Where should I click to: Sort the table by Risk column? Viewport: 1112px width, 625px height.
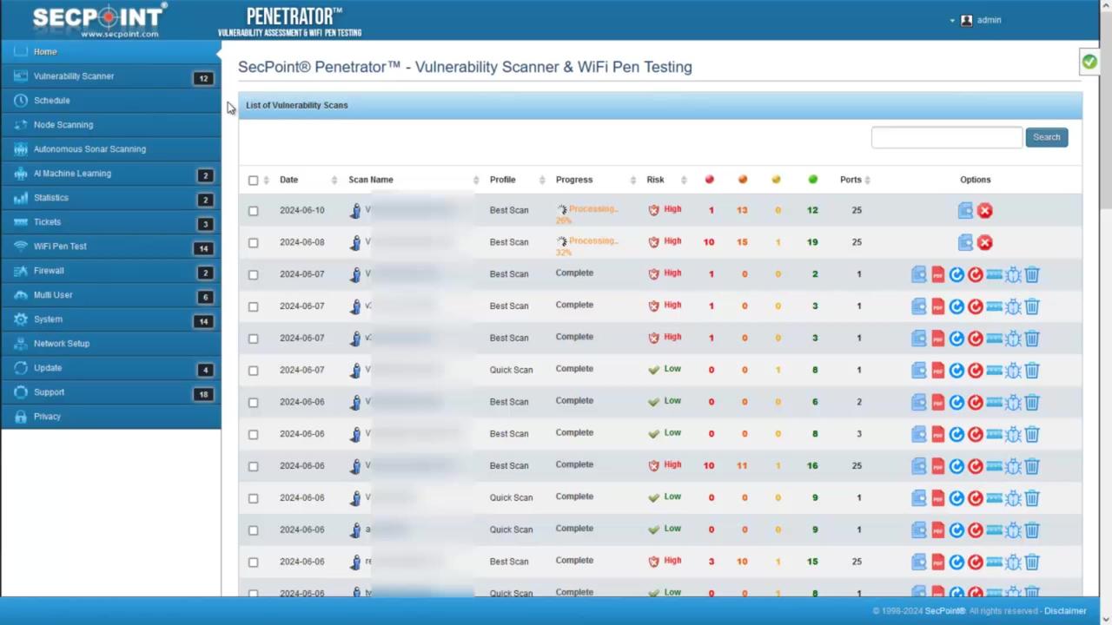(655, 179)
